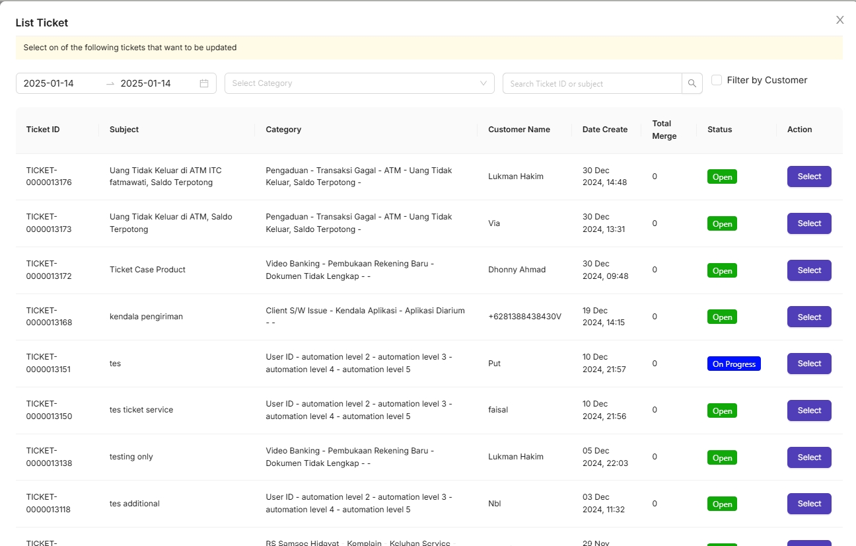Select ticket TICKET-0000013176

(x=808, y=176)
